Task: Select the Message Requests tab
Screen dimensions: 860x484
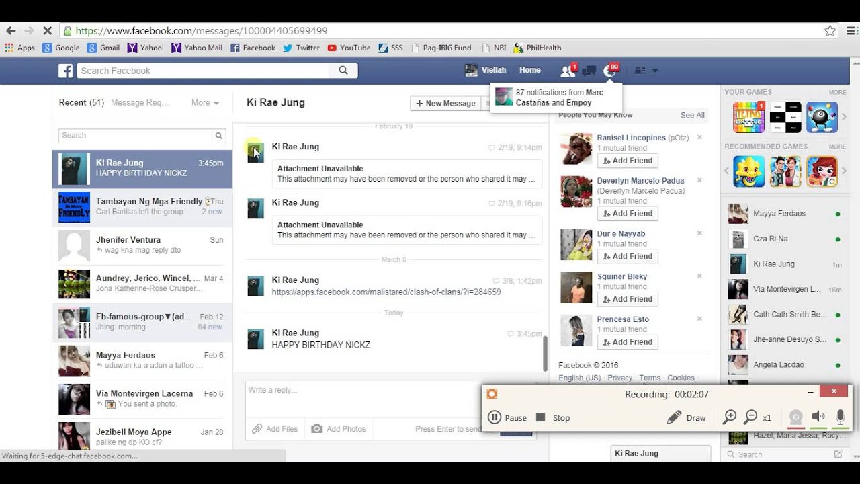Action: coord(140,103)
